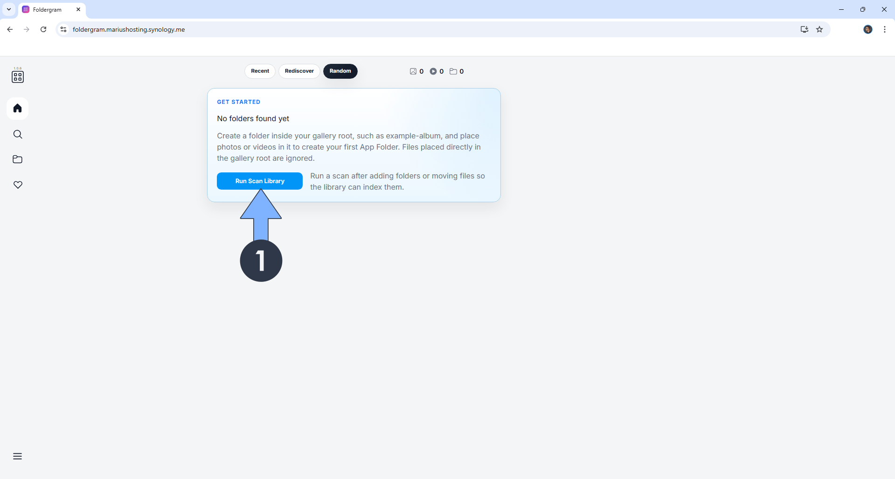The height and width of the screenshot is (479, 895).
Task: Open the search panel
Action: (17, 134)
